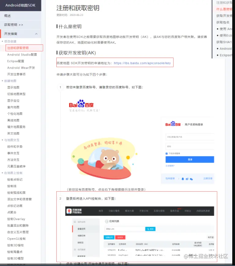Open Android Studio配置 page
The width and height of the screenshot is (235, 266).
22,54
